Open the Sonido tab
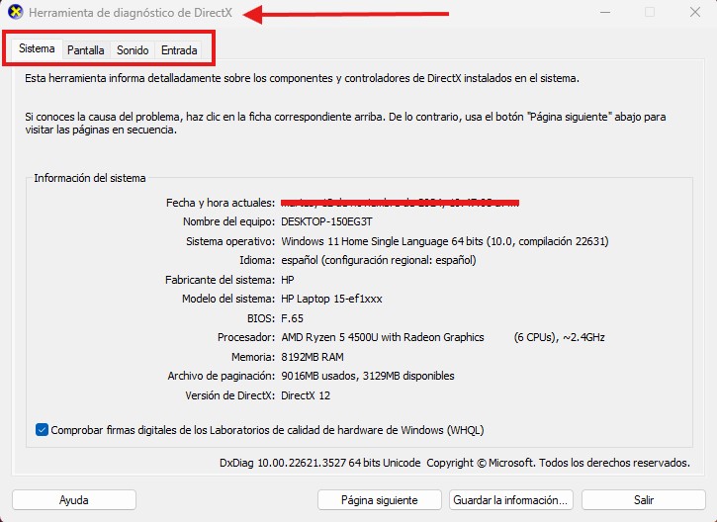Viewport: 717px width, 522px height. point(133,49)
